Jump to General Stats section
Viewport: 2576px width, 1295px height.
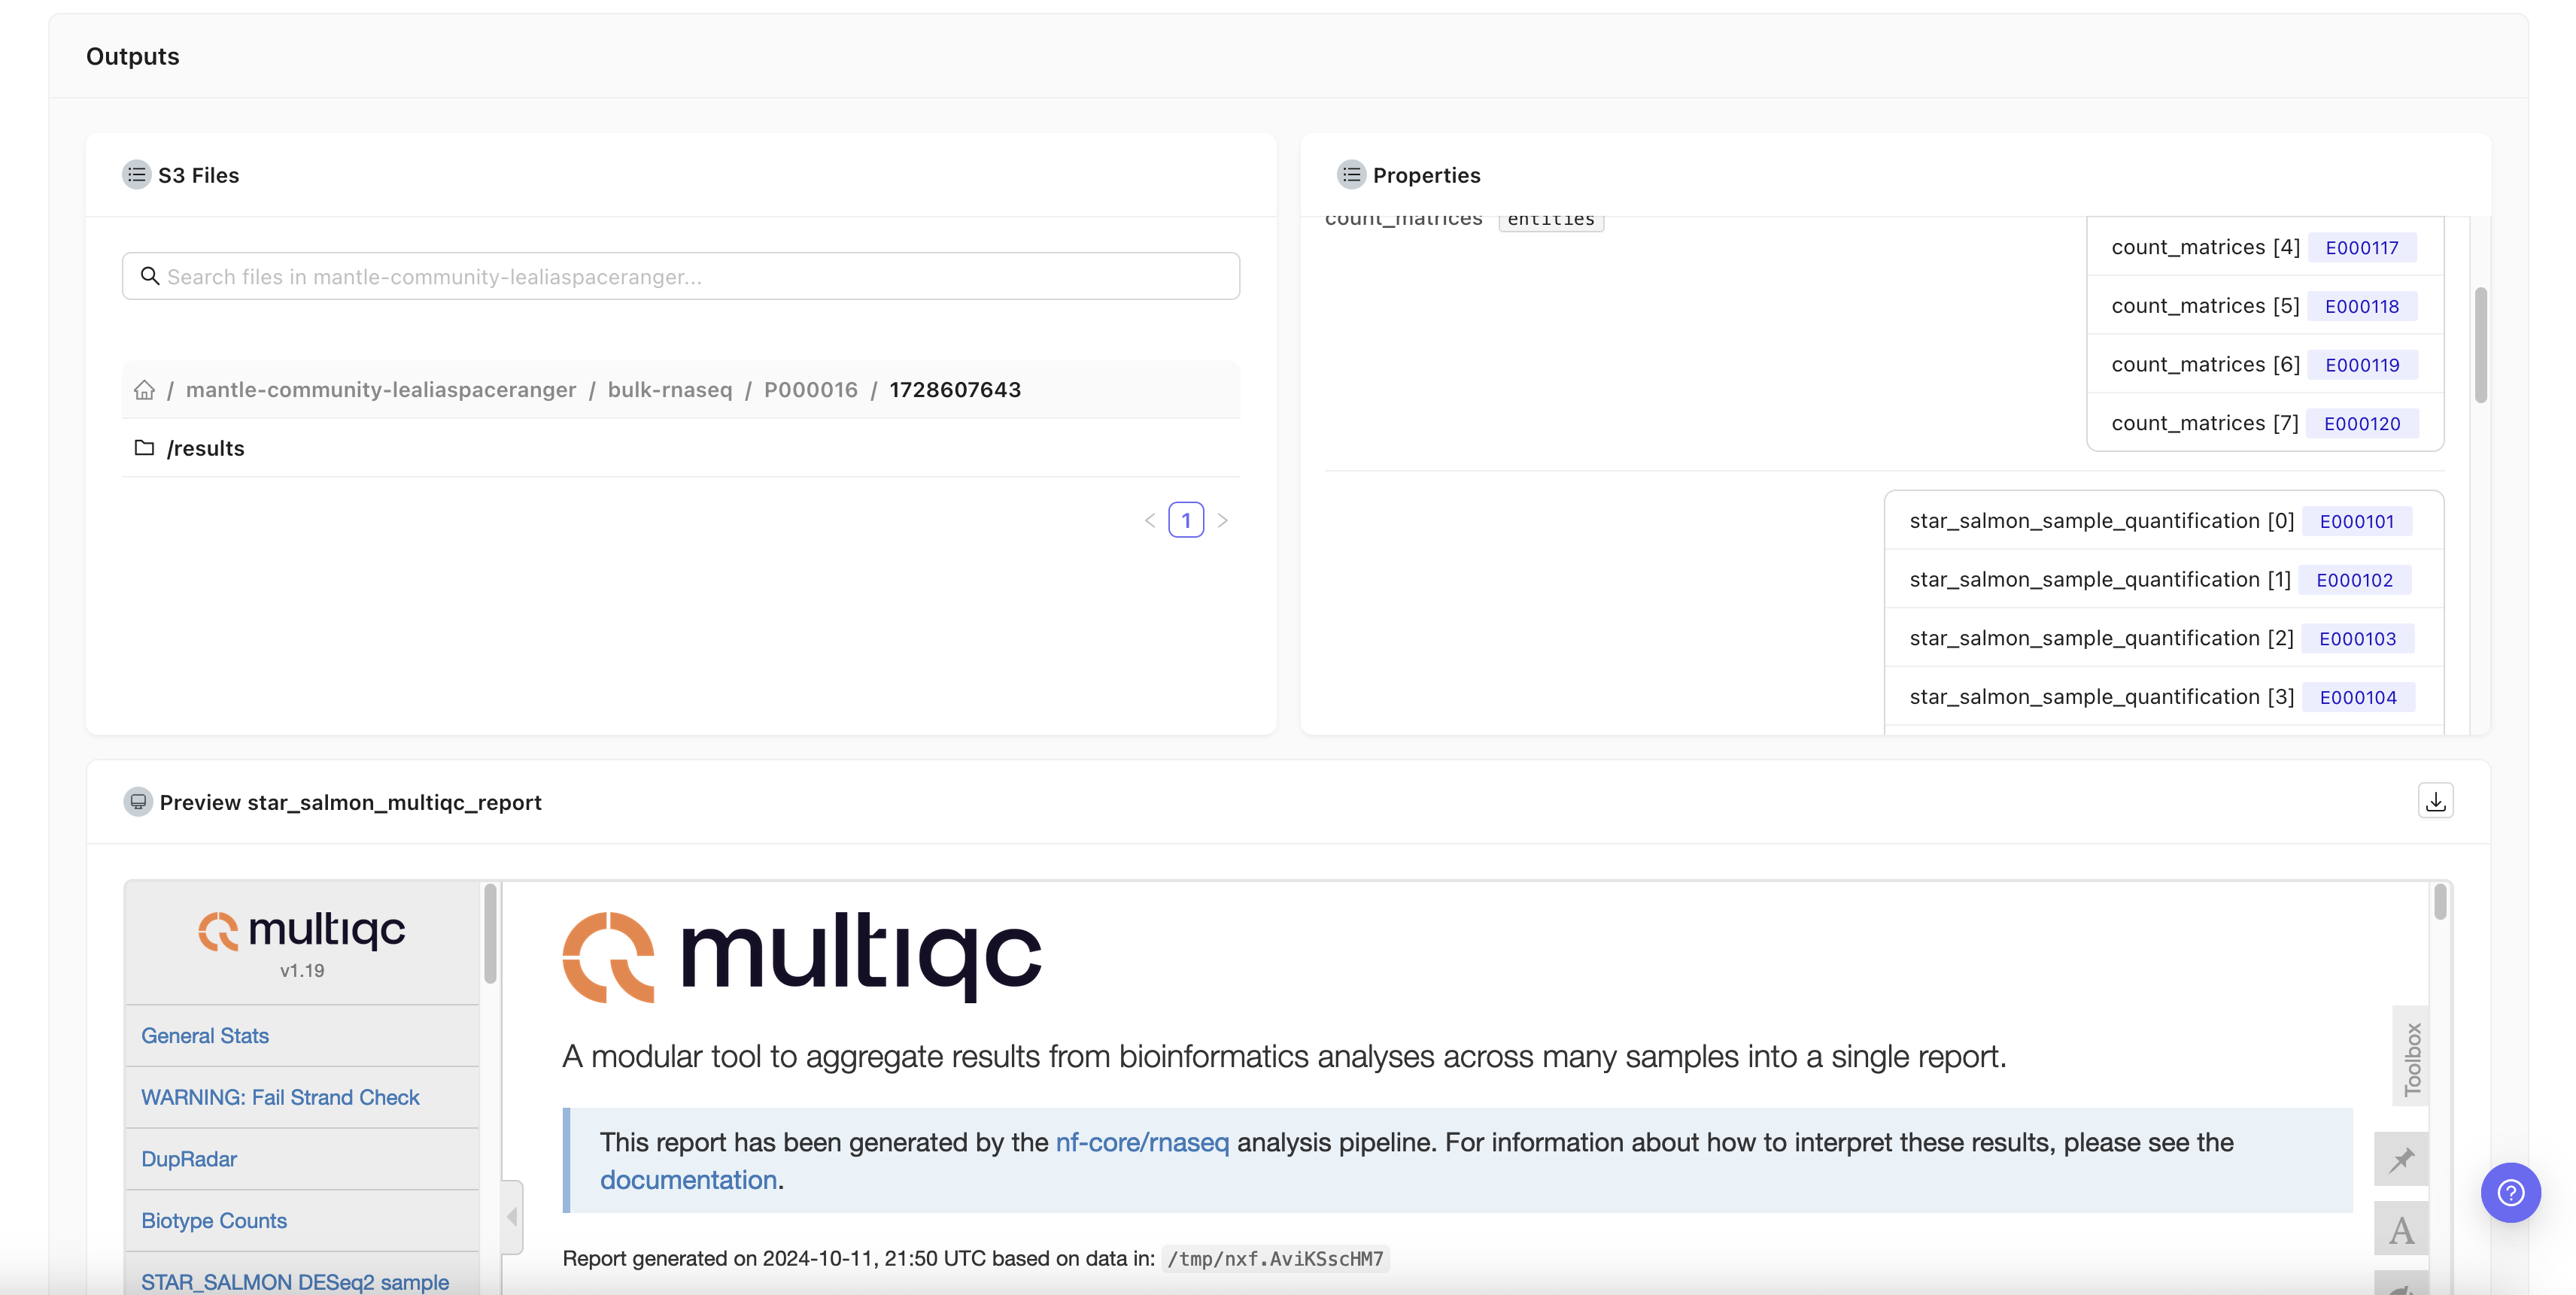pos(205,1036)
